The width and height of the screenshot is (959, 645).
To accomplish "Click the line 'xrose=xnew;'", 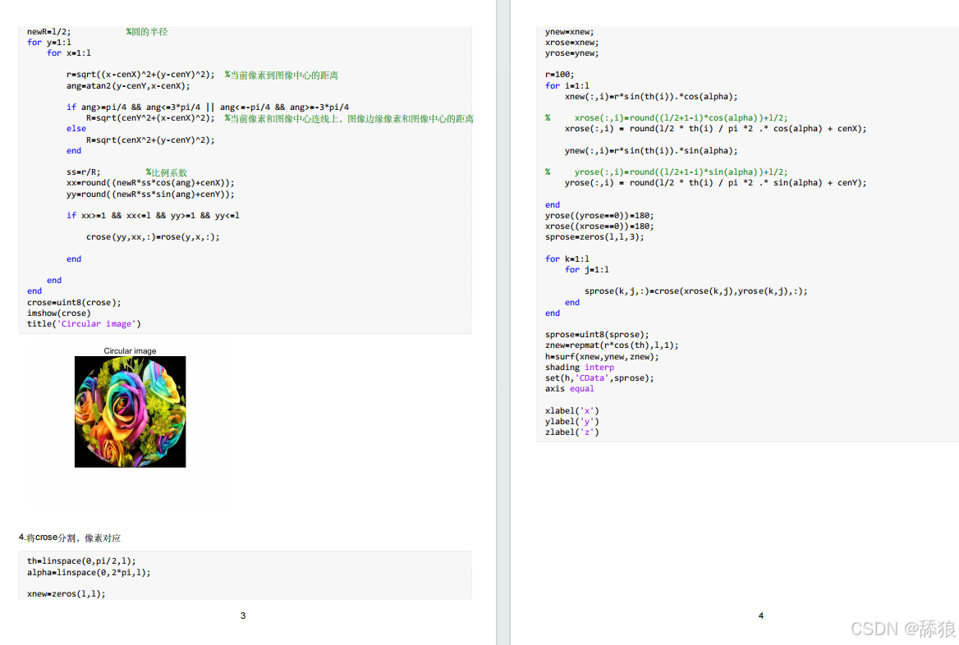I will 571,43.
